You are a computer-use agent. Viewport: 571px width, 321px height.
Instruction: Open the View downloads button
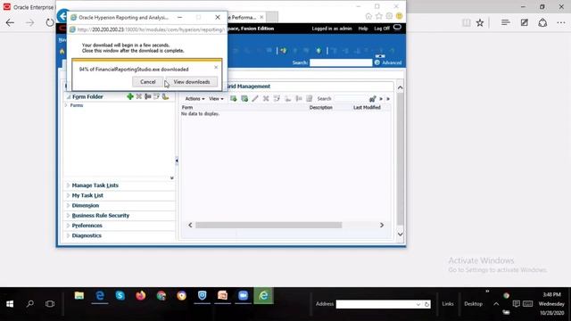click(192, 82)
